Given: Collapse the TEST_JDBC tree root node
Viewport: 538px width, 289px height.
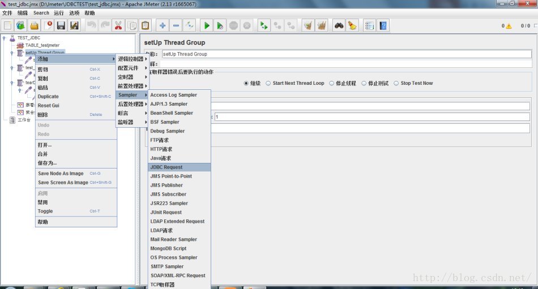Looking at the screenshot, I should click(x=4, y=38).
